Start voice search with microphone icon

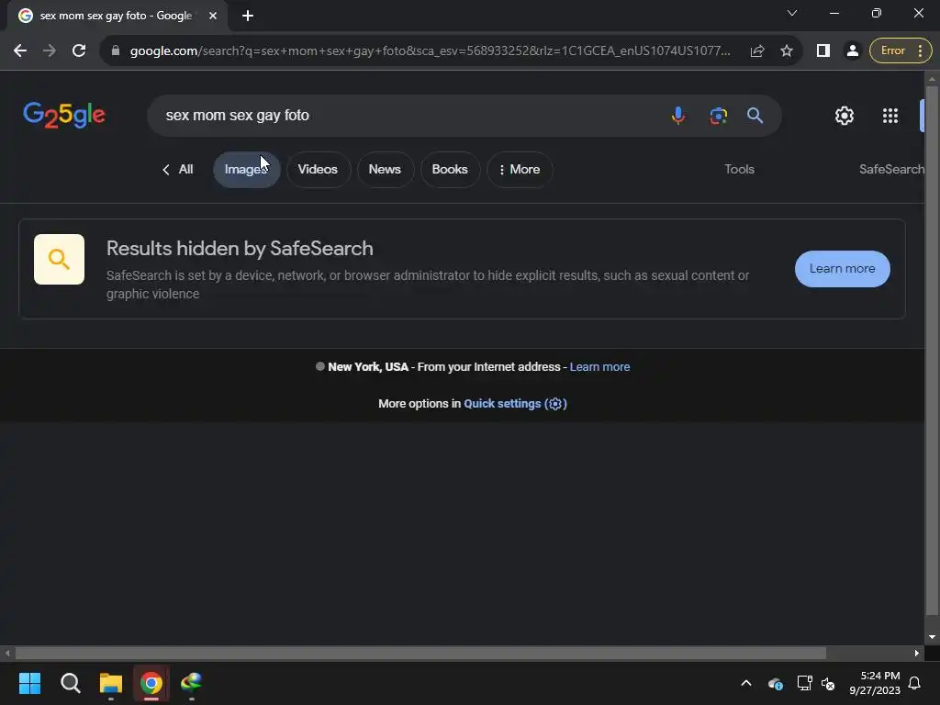678,115
